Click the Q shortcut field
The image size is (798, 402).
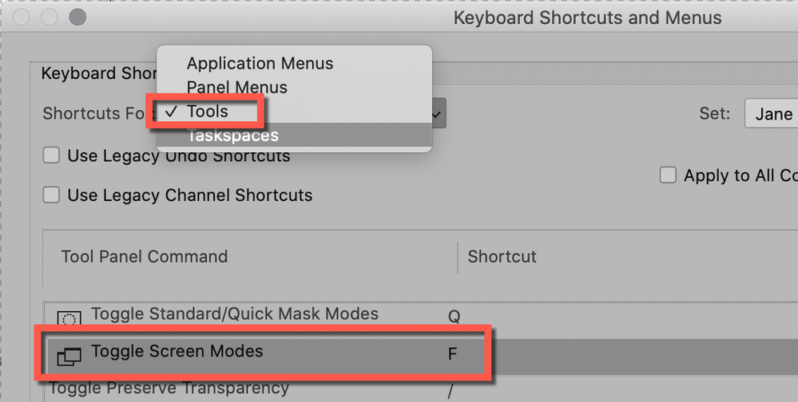(454, 316)
